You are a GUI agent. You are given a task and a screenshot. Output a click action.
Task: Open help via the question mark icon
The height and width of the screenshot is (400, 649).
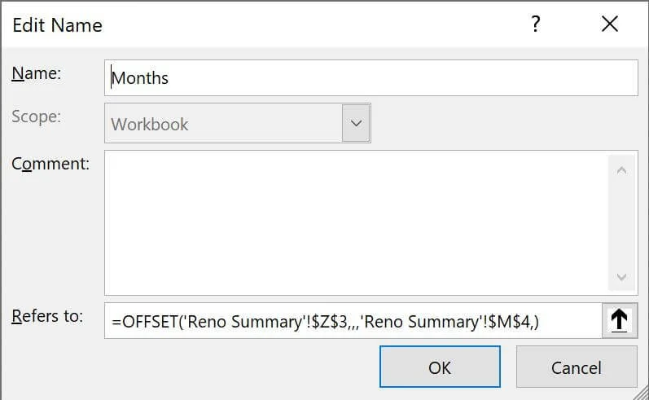click(x=536, y=24)
